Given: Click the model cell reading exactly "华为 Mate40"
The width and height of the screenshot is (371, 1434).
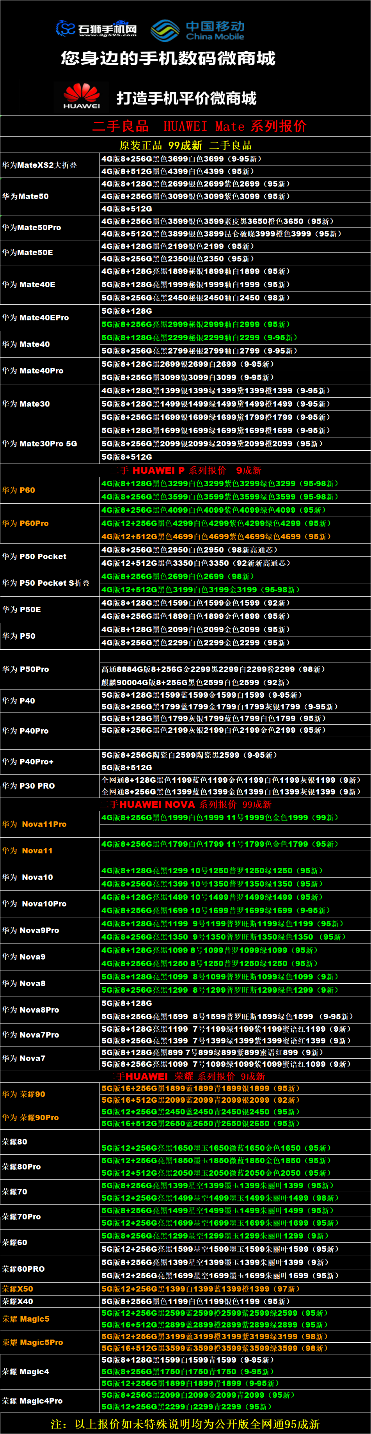Looking at the screenshot, I should pyautogui.click(x=50, y=344).
